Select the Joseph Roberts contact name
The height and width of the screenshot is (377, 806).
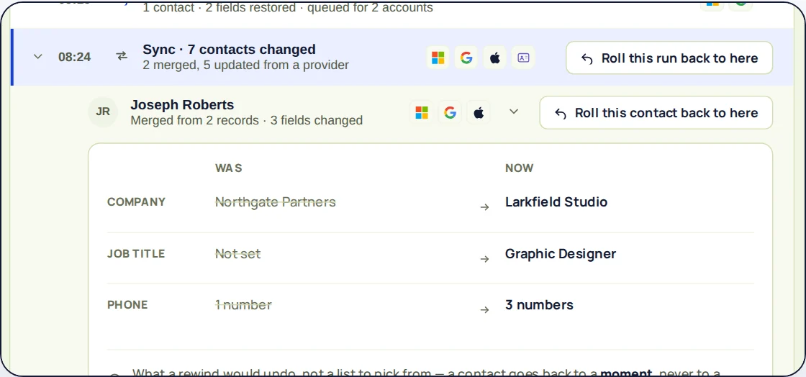[182, 105]
